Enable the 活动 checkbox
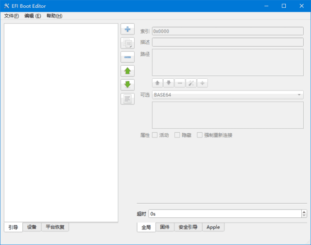311x245 pixels. pos(155,135)
